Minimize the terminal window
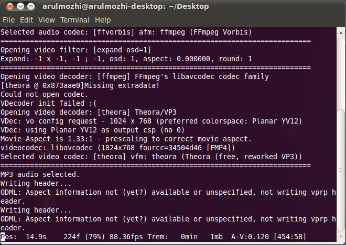 [x=20, y=6]
